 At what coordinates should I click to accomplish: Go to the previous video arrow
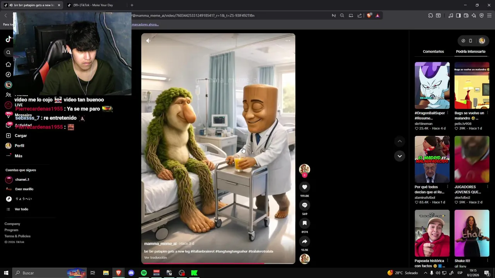[x=399, y=141]
